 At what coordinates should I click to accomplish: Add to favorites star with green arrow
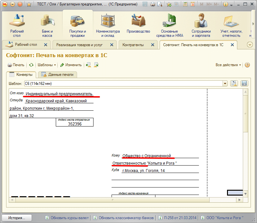169,4
